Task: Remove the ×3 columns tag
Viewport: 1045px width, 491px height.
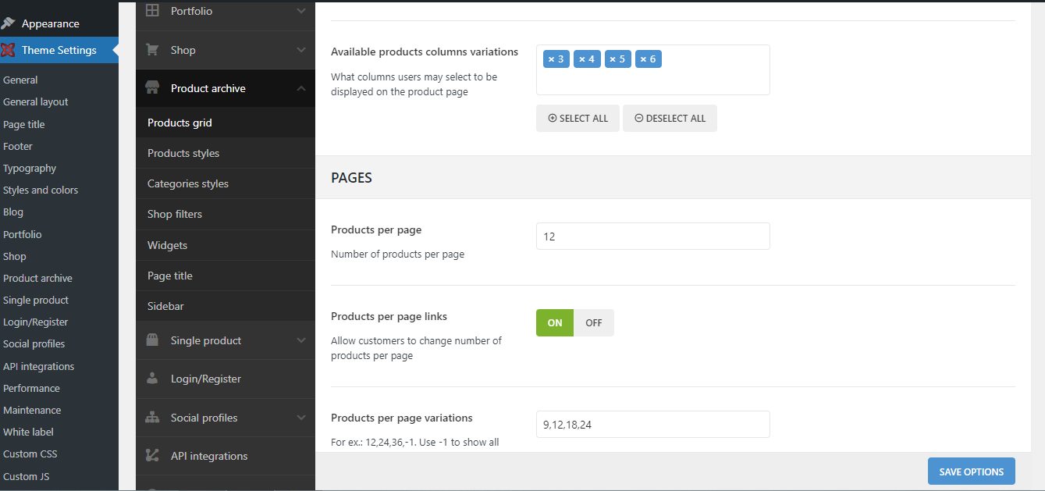Action: click(x=551, y=59)
